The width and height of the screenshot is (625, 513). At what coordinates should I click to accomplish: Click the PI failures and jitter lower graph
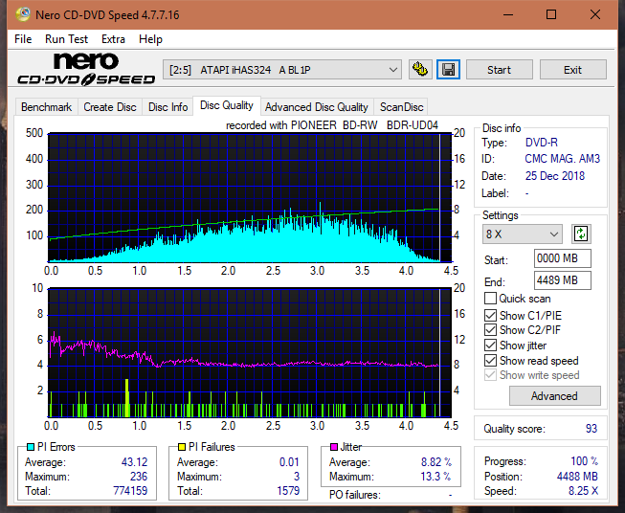tap(250, 353)
